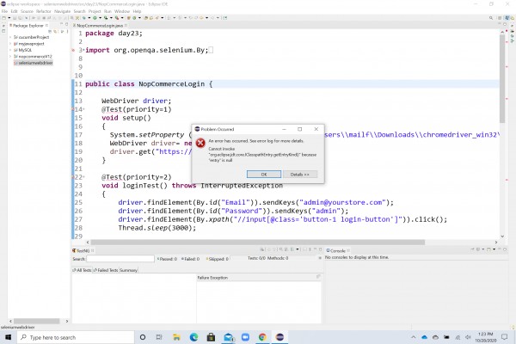The height and width of the screenshot is (344, 516).
Task: Select the Package Explorer tab
Action: pyautogui.click(x=28, y=25)
